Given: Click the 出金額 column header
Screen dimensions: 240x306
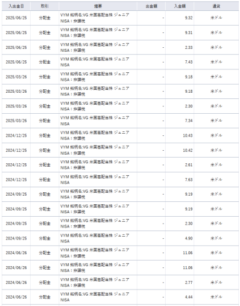Looking at the screenshot, I should (x=151, y=6).
